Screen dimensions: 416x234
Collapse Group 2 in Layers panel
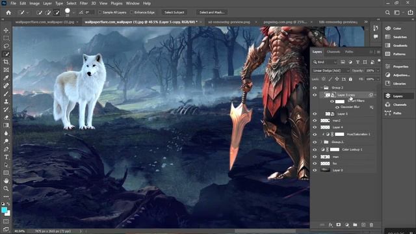click(x=322, y=88)
